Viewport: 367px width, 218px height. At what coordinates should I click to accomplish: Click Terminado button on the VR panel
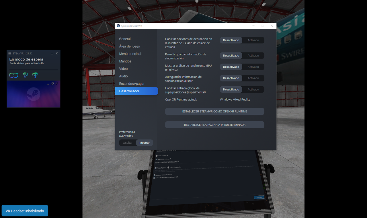point(259,197)
